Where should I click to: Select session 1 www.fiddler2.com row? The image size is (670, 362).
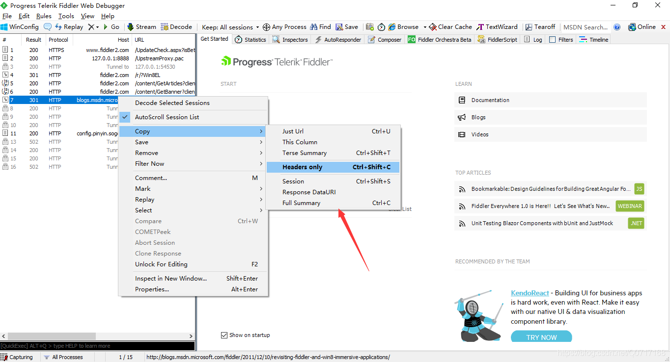pos(98,50)
